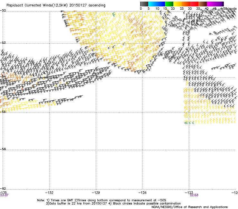The width and height of the screenshot is (238, 209).
Task: Click the brown 35-40 knots legend segment
Action: pos(203,4)
